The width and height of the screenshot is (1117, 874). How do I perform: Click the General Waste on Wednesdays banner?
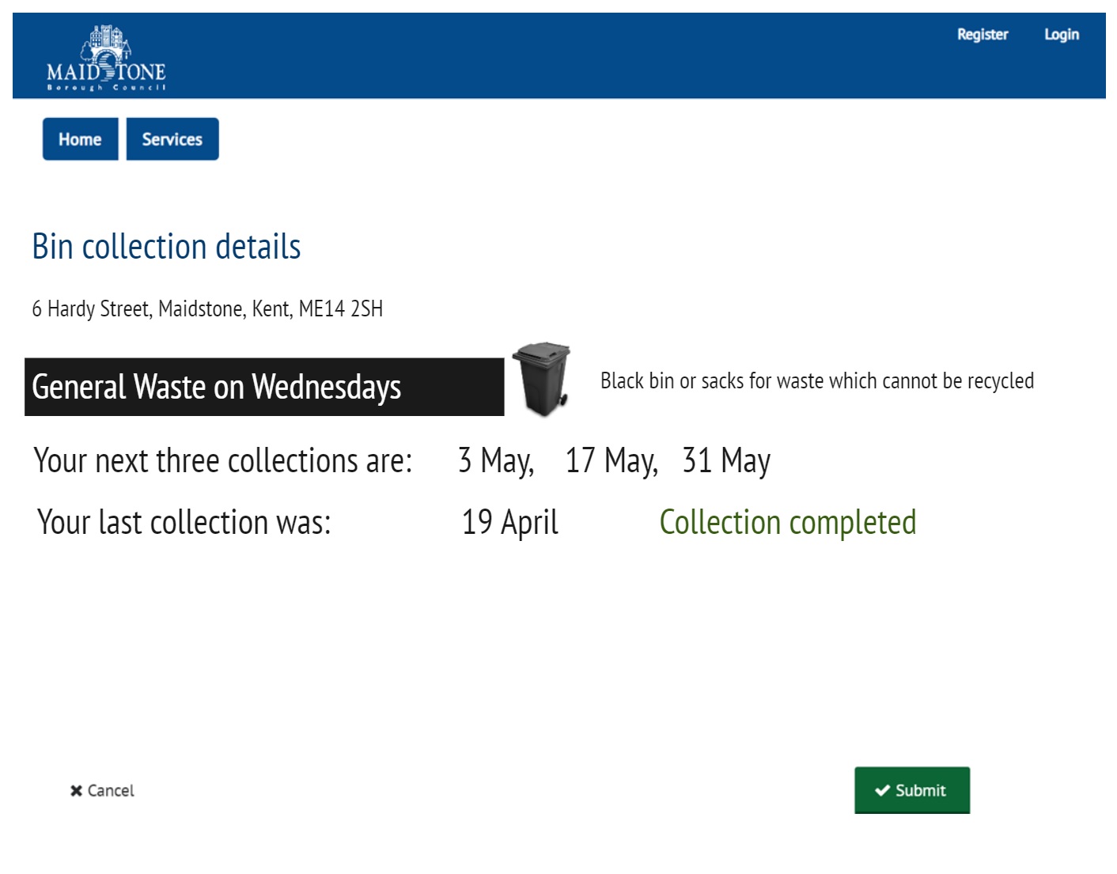[x=264, y=387]
